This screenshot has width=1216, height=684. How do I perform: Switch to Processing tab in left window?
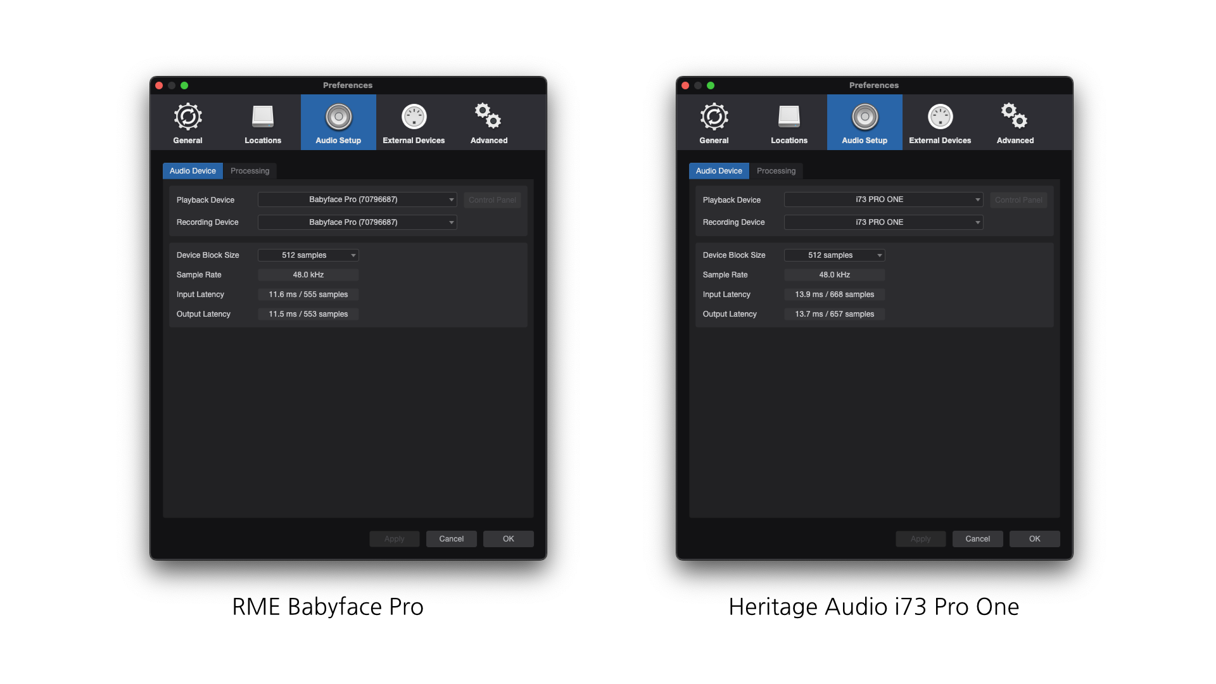pyautogui.click(x=250, y=171)
